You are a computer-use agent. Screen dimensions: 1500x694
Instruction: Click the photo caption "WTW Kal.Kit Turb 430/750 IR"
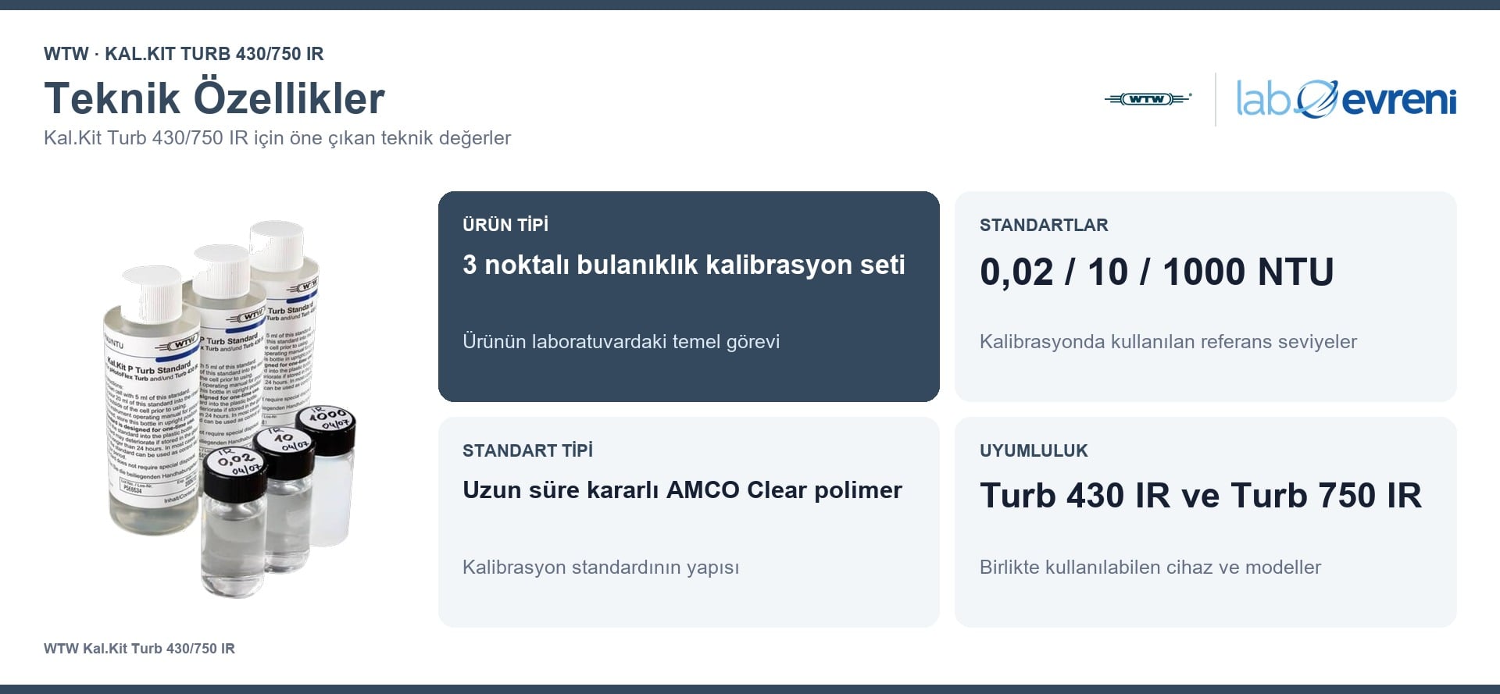(x=139, y=648)
